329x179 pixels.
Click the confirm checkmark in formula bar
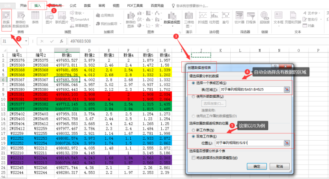(x=52, y=41)
